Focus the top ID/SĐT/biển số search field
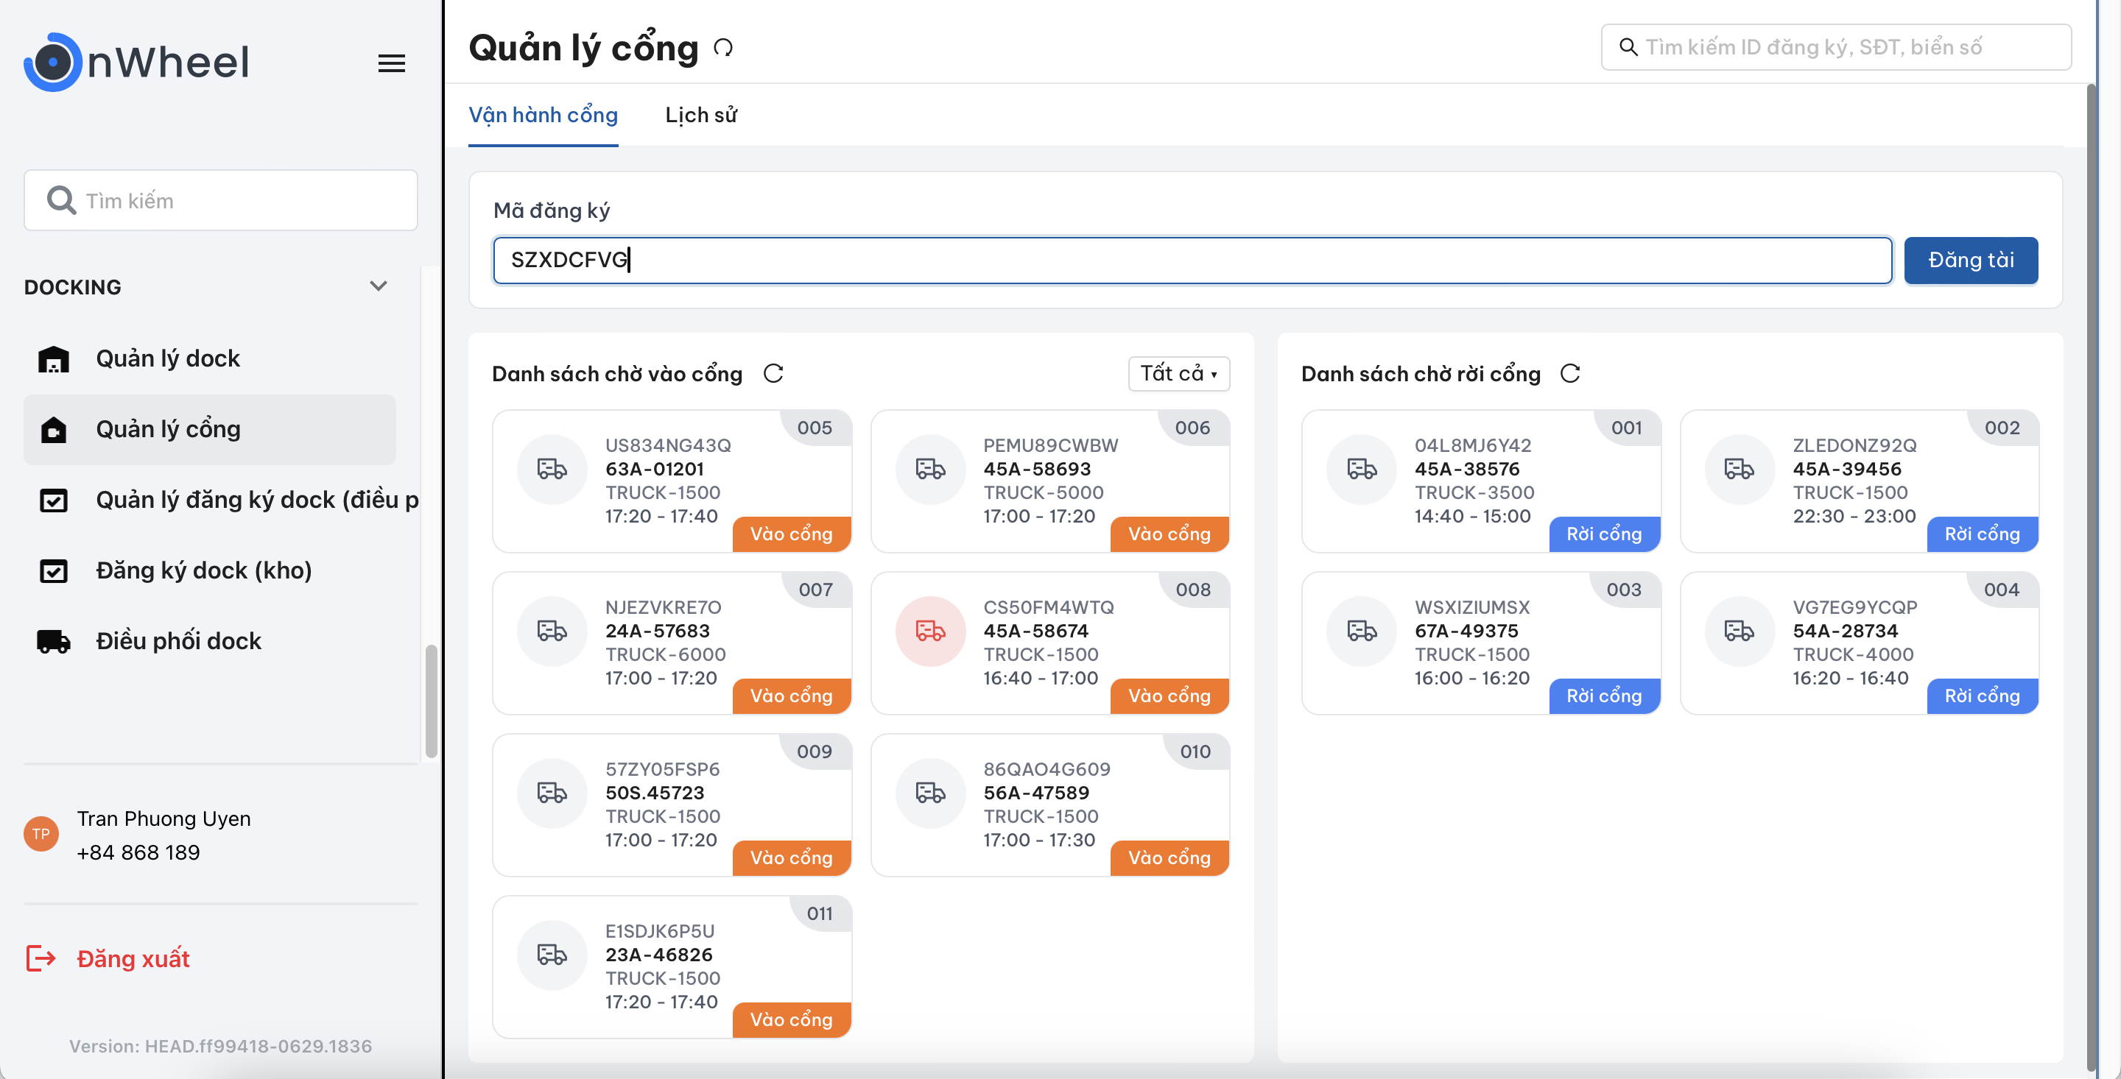This screenshot has height=1079, width=2121. click(x=1836, y=47)
